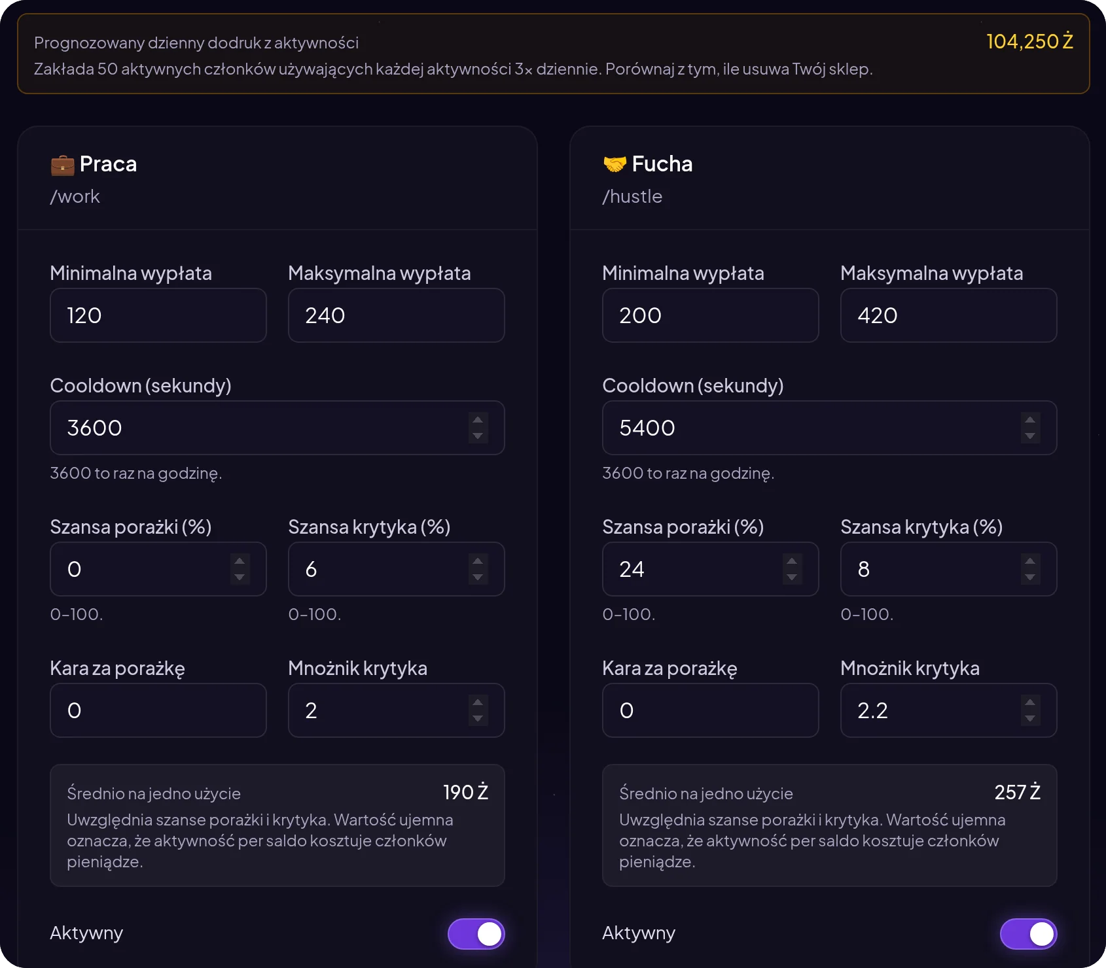The height and width of the screenshot is (968, 1106).
Task: Focus Fucha Minimalna wypłata field
Action: 711,315
